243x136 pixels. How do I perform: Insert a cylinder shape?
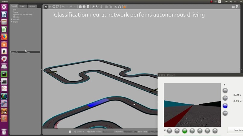pos(88,7)
